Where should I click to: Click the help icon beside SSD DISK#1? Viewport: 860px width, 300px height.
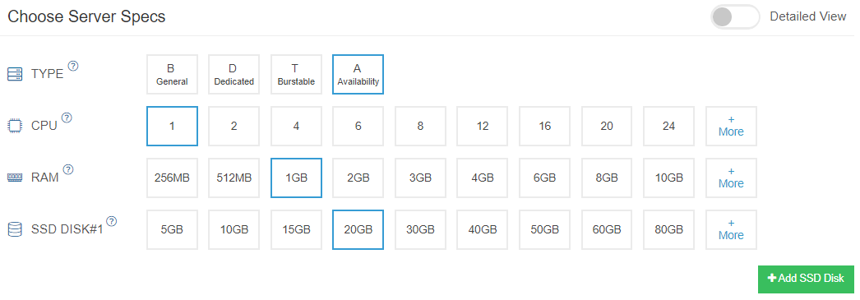[111, 221]
